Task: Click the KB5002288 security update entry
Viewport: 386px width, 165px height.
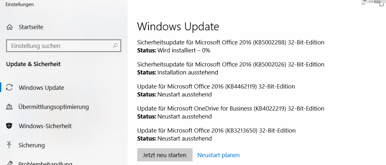Action: 231,42
